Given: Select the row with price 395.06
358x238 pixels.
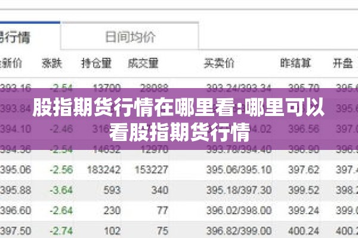Looking at the screenshot, I should coord(179,170).
